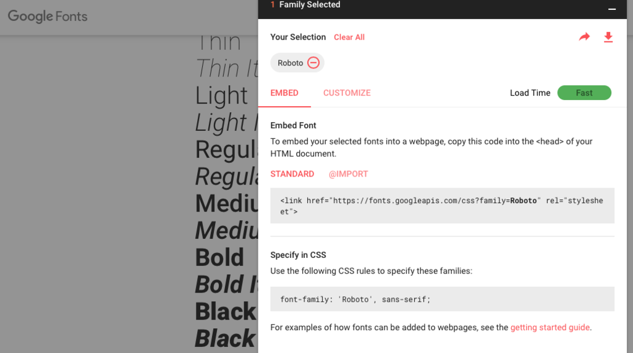Switch to the @IMPORT embed option

point(349,173)
